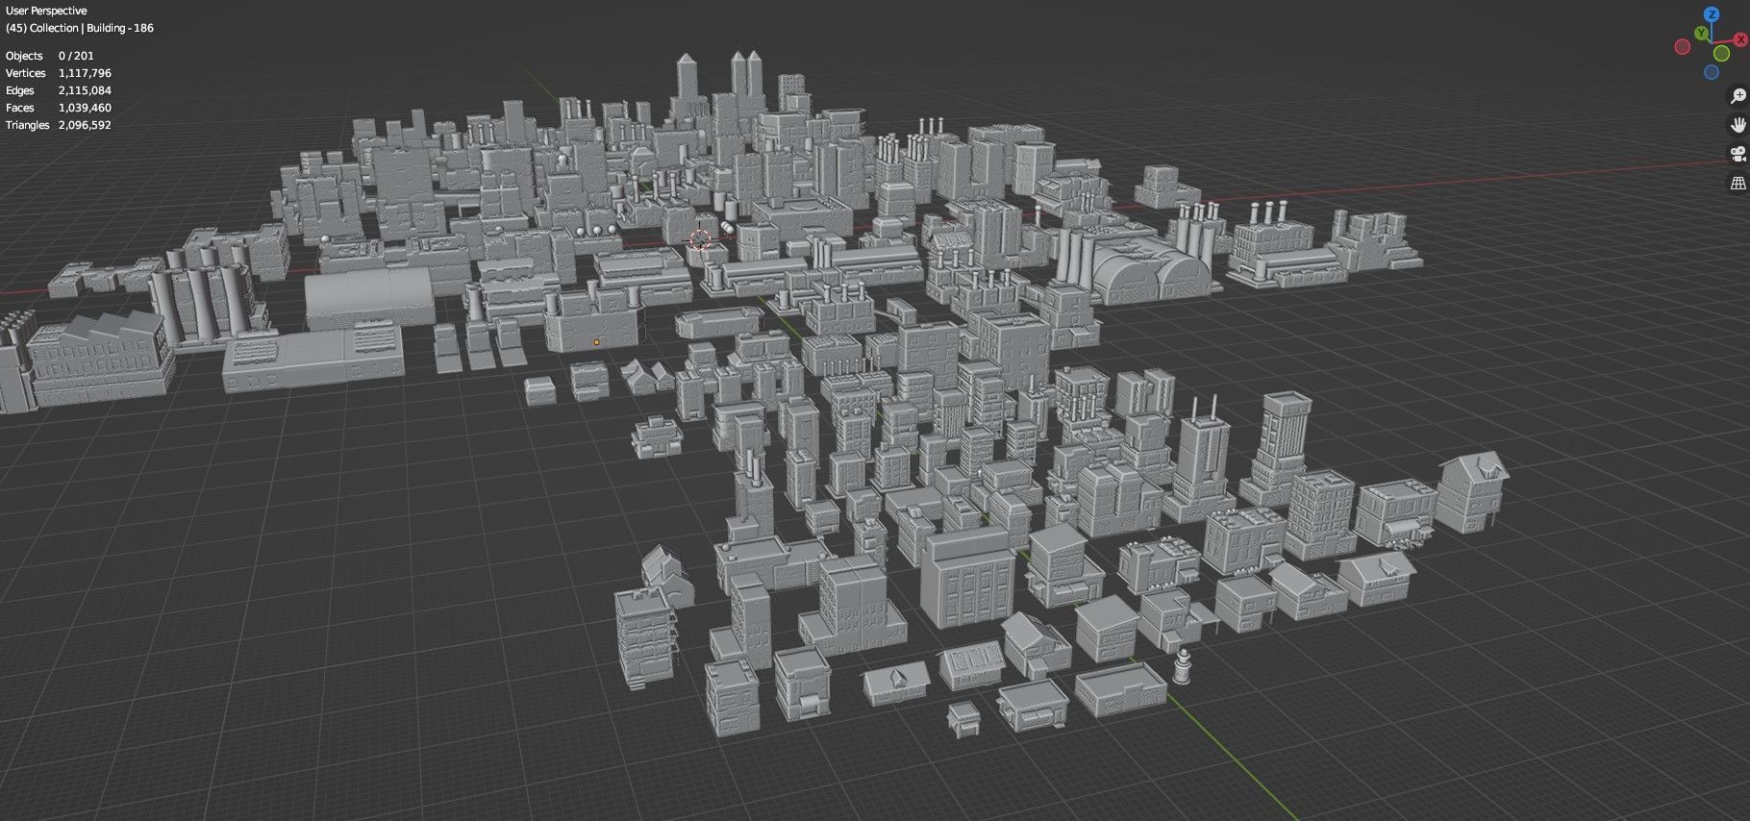This screenshot has width=1750, height=821.
Task: Click the 'User Perspective' overlay text
Action: click(46, 11)
